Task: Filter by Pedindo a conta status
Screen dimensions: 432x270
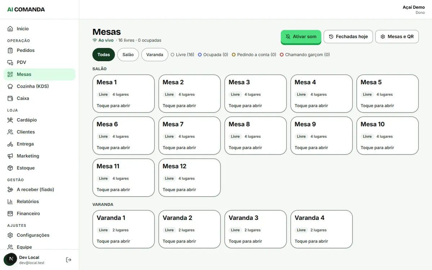Action: tap(254, 55)
